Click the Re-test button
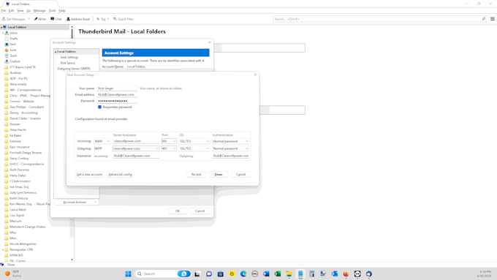 (196, 175)
